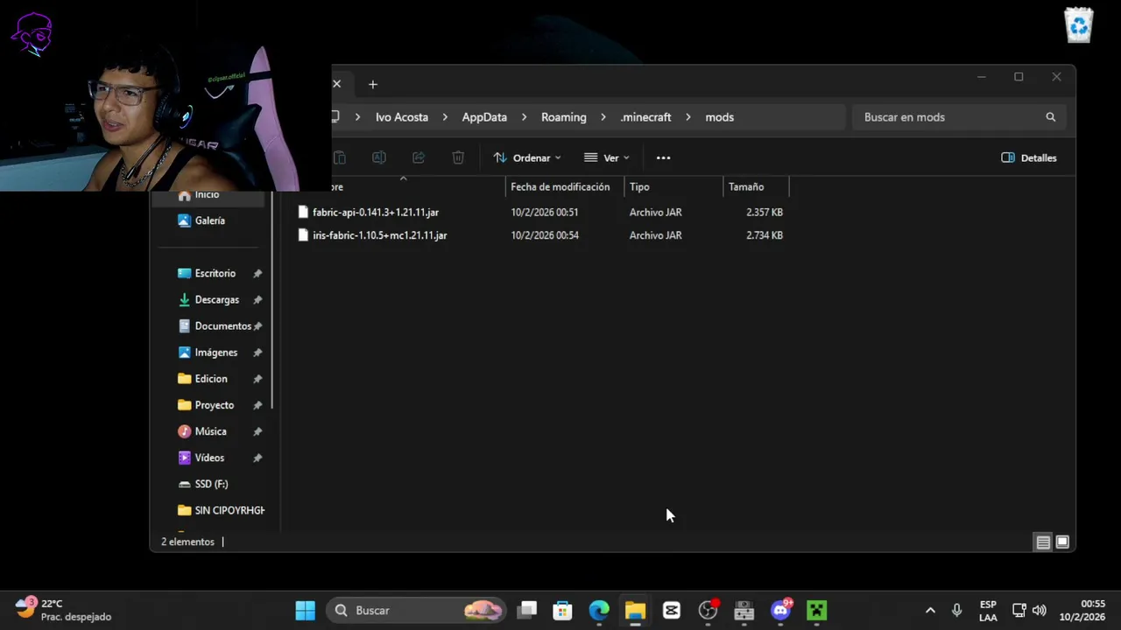Image resolution: width=1121 pixels, height=630 pixels.
Task: Open SIN CIPOYRHGH folder in navigation pane
Action: [x=221, y=510]
